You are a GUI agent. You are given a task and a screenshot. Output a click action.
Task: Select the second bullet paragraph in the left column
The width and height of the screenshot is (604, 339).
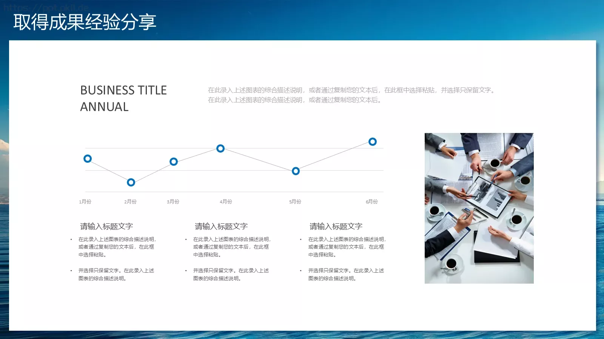tap(116, 275)
